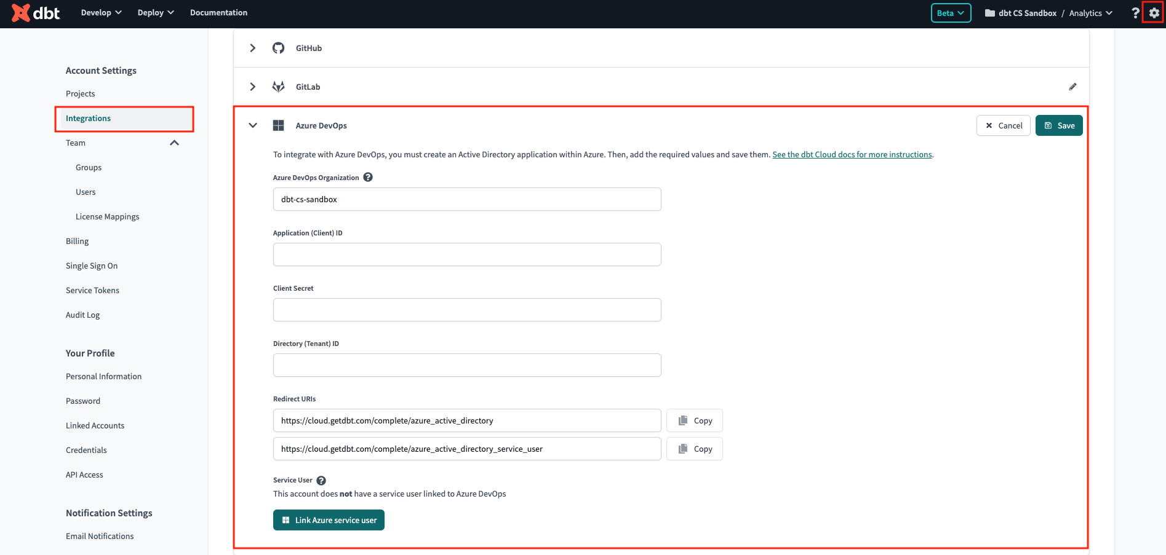Save the Azure DevOps integration settings
Screen dimensions: 1166x555
pos(1058,125)
